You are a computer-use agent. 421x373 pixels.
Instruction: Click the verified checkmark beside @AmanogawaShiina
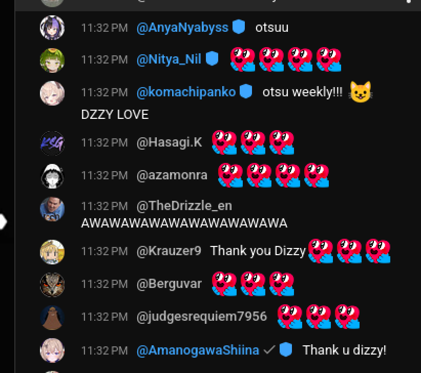269,349
